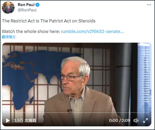155x130 pixels.
Task: Mute the video with the speaker icon
Action: (136, 121)
